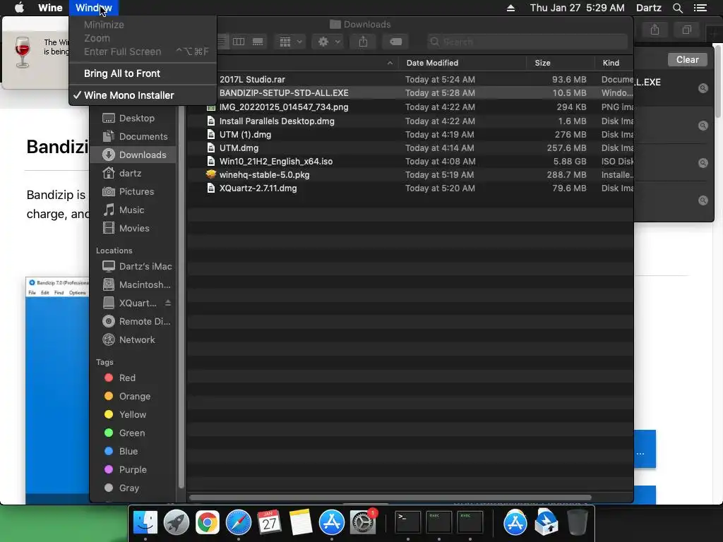Open Music in Finder sidebar

(x=131, y=210)
